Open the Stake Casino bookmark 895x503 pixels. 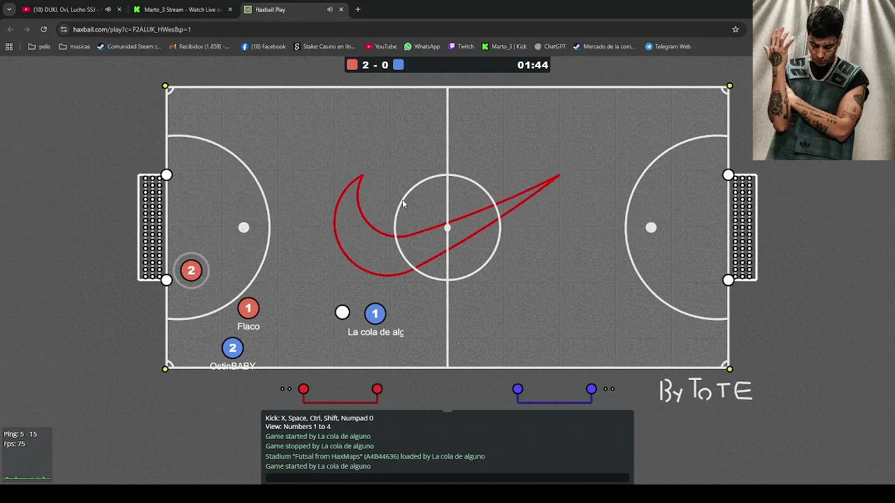(324, 47)
